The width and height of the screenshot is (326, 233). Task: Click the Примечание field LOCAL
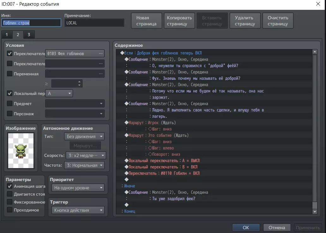94,23
